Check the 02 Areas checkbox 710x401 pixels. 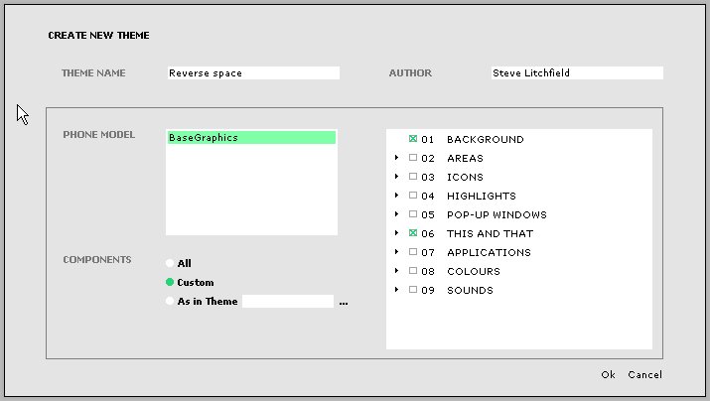413,158
